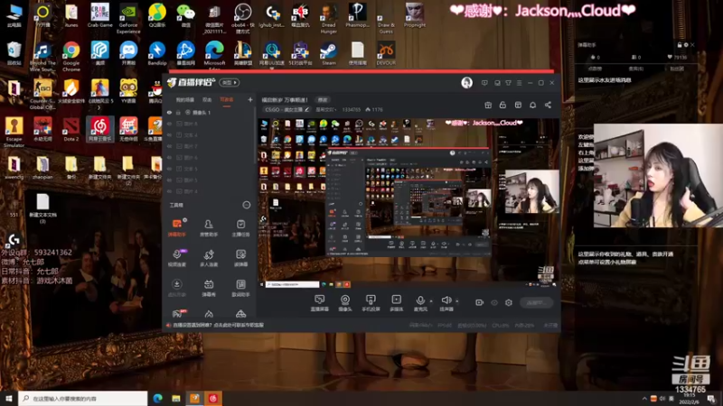
Task: Click the record video camera icon in bottom bar
Action: pyautogui.click(x=479, y=302)
